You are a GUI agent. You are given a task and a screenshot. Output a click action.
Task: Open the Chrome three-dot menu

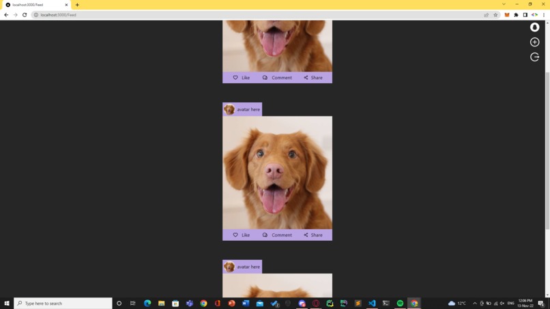(x=544, y=15)
